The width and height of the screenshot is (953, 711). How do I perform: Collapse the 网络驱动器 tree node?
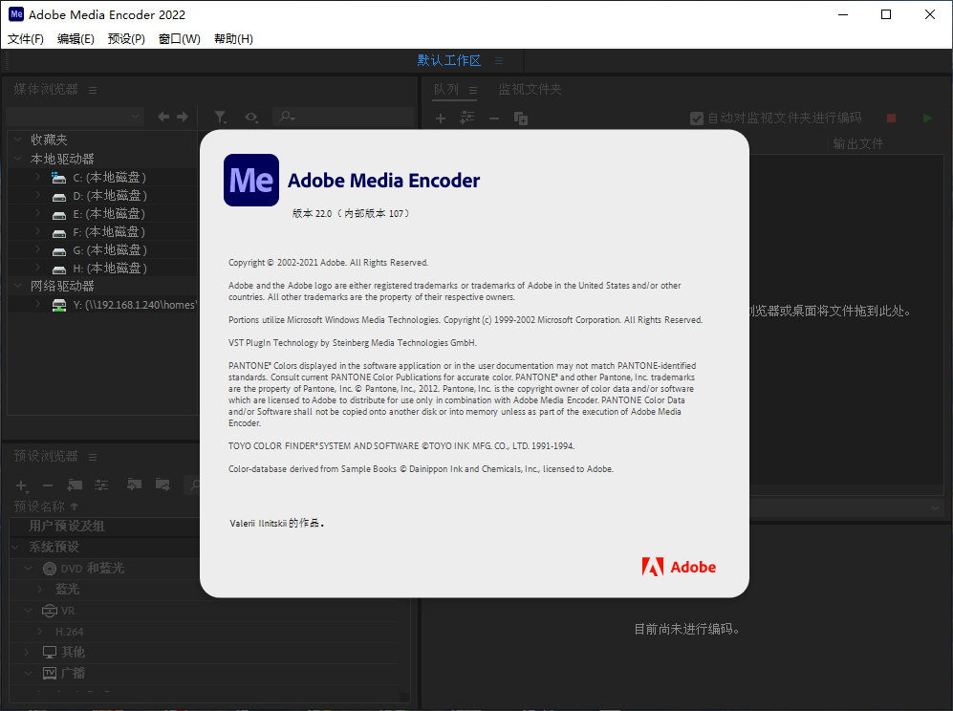(x=17, y=285)
